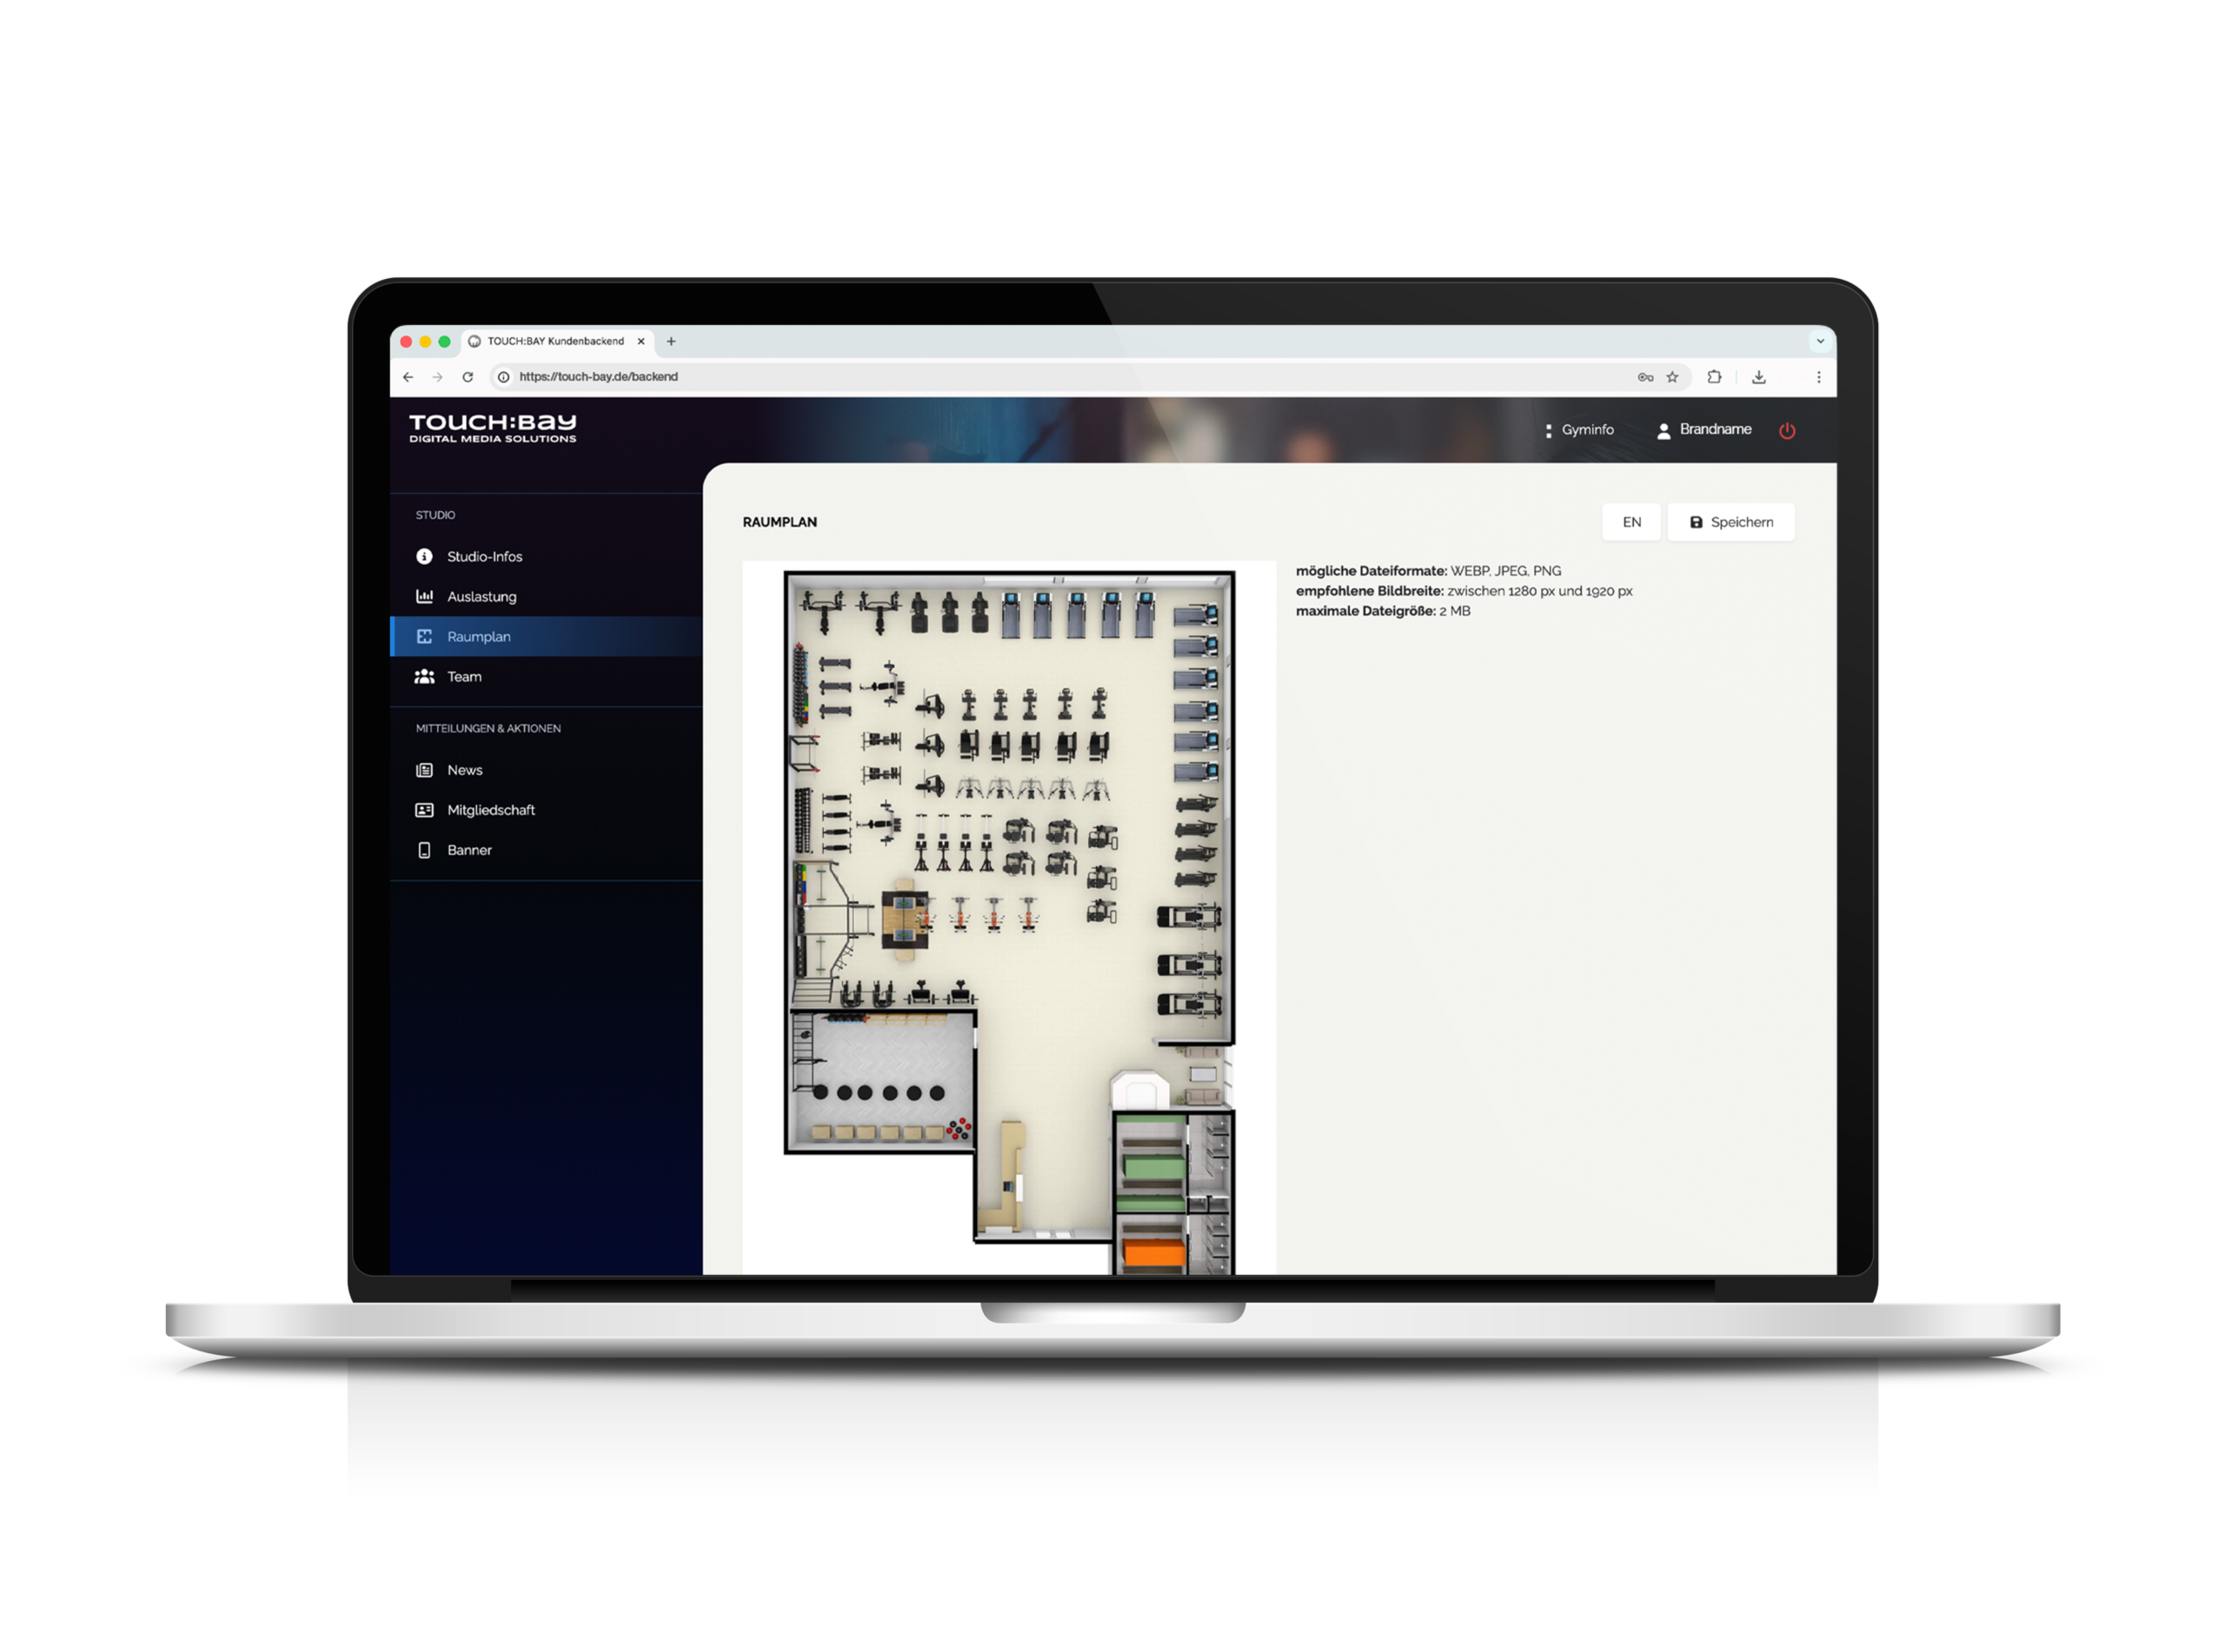2225x1652 pixels.
Task: Open the Gyminfo three-dot menu
Action: tap(1549, 430)
